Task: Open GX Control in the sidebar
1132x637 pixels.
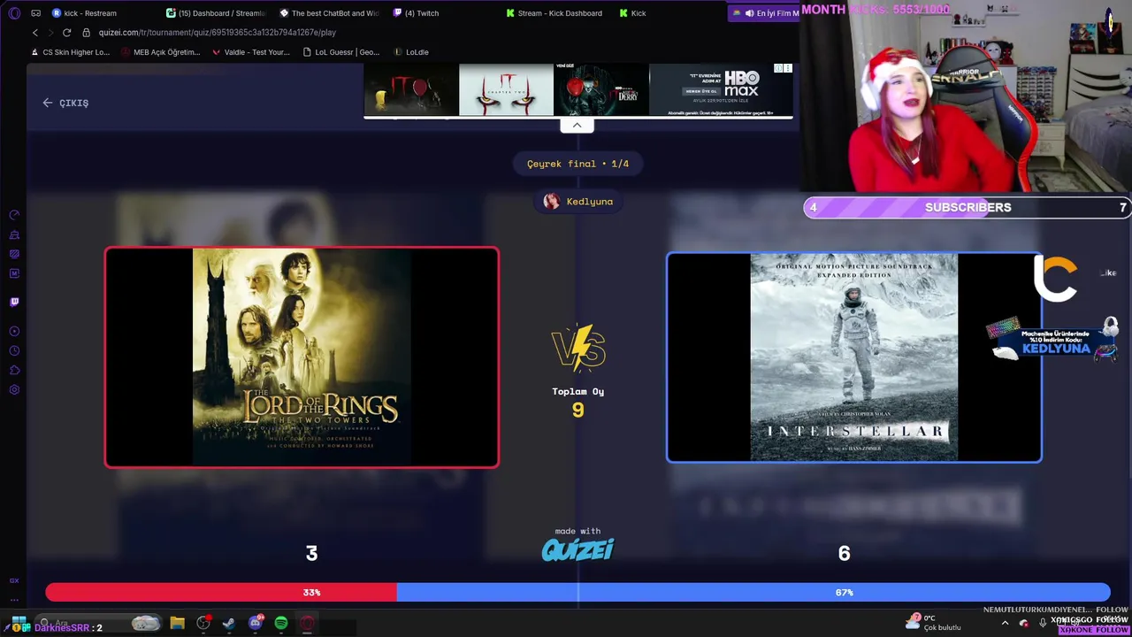Action: (14, 215)
